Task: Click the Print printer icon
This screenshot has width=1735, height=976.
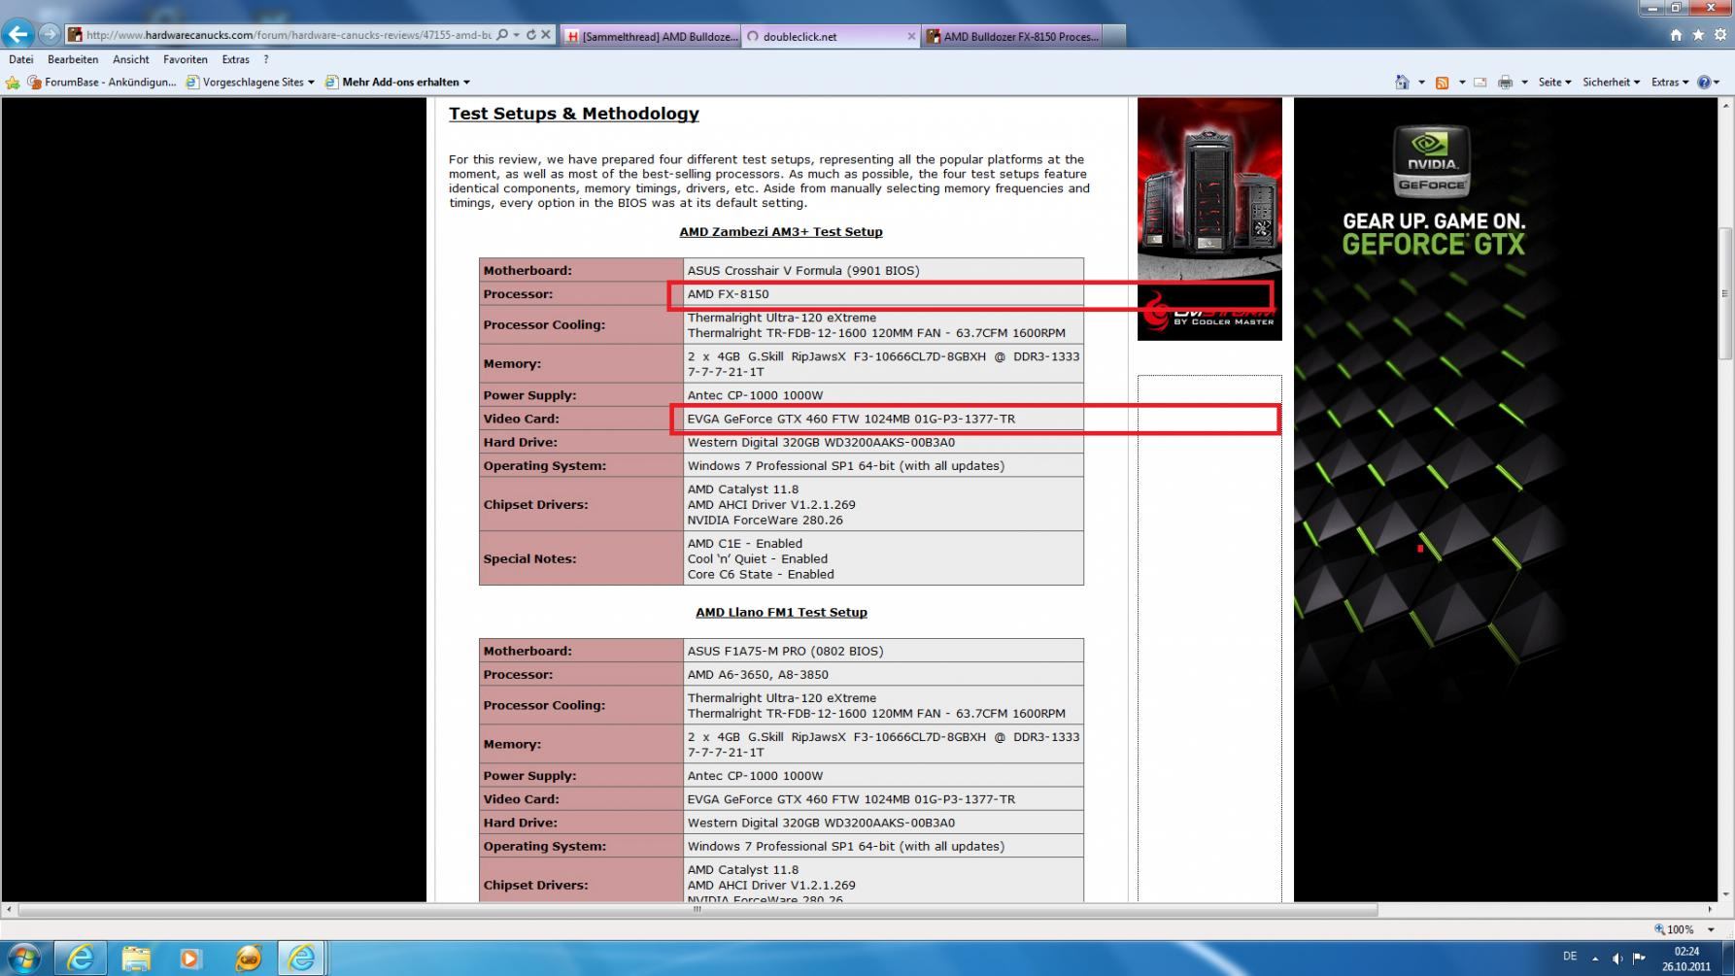Action: coord(1505,83)
